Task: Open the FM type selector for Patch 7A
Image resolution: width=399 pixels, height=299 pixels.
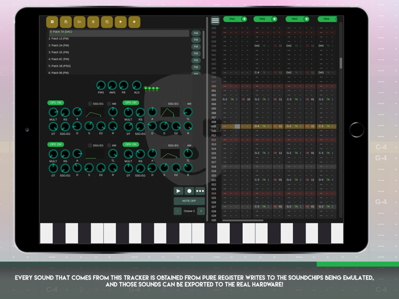Action: pyautogui.click(x=196, y=33)
